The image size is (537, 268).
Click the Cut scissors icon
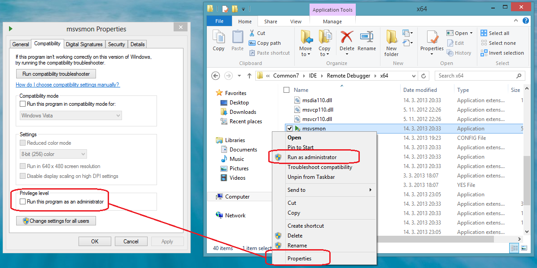point(252,33)
